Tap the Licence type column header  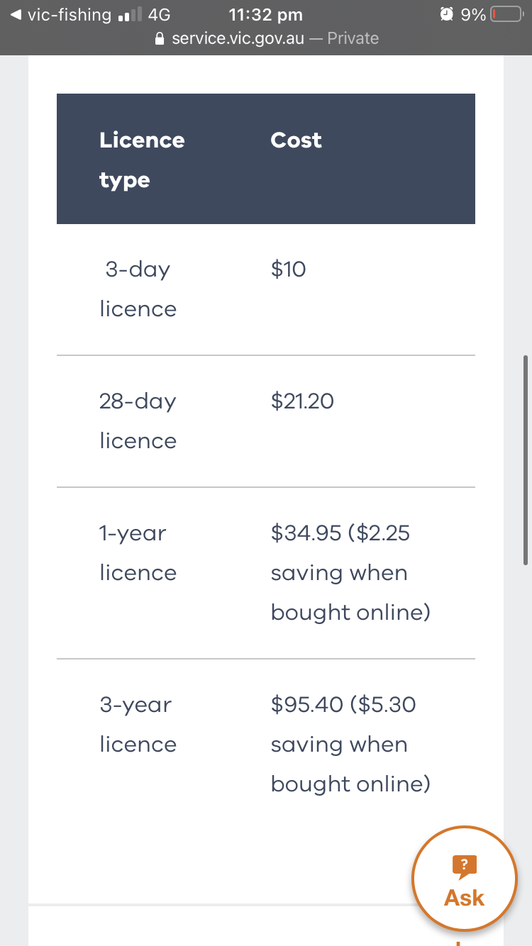tap(142, 160)
